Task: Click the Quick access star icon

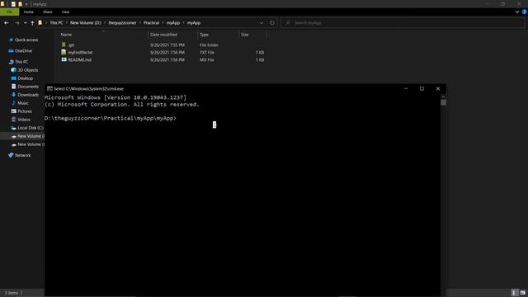Action: (x=11, y=40)
